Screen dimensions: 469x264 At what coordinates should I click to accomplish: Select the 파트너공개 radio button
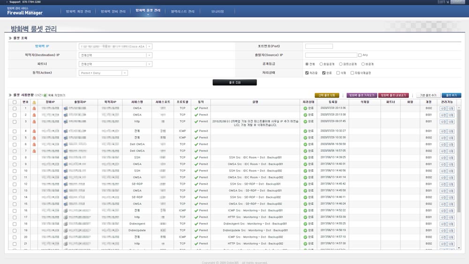pyautogui.click(x=340, y=64)
